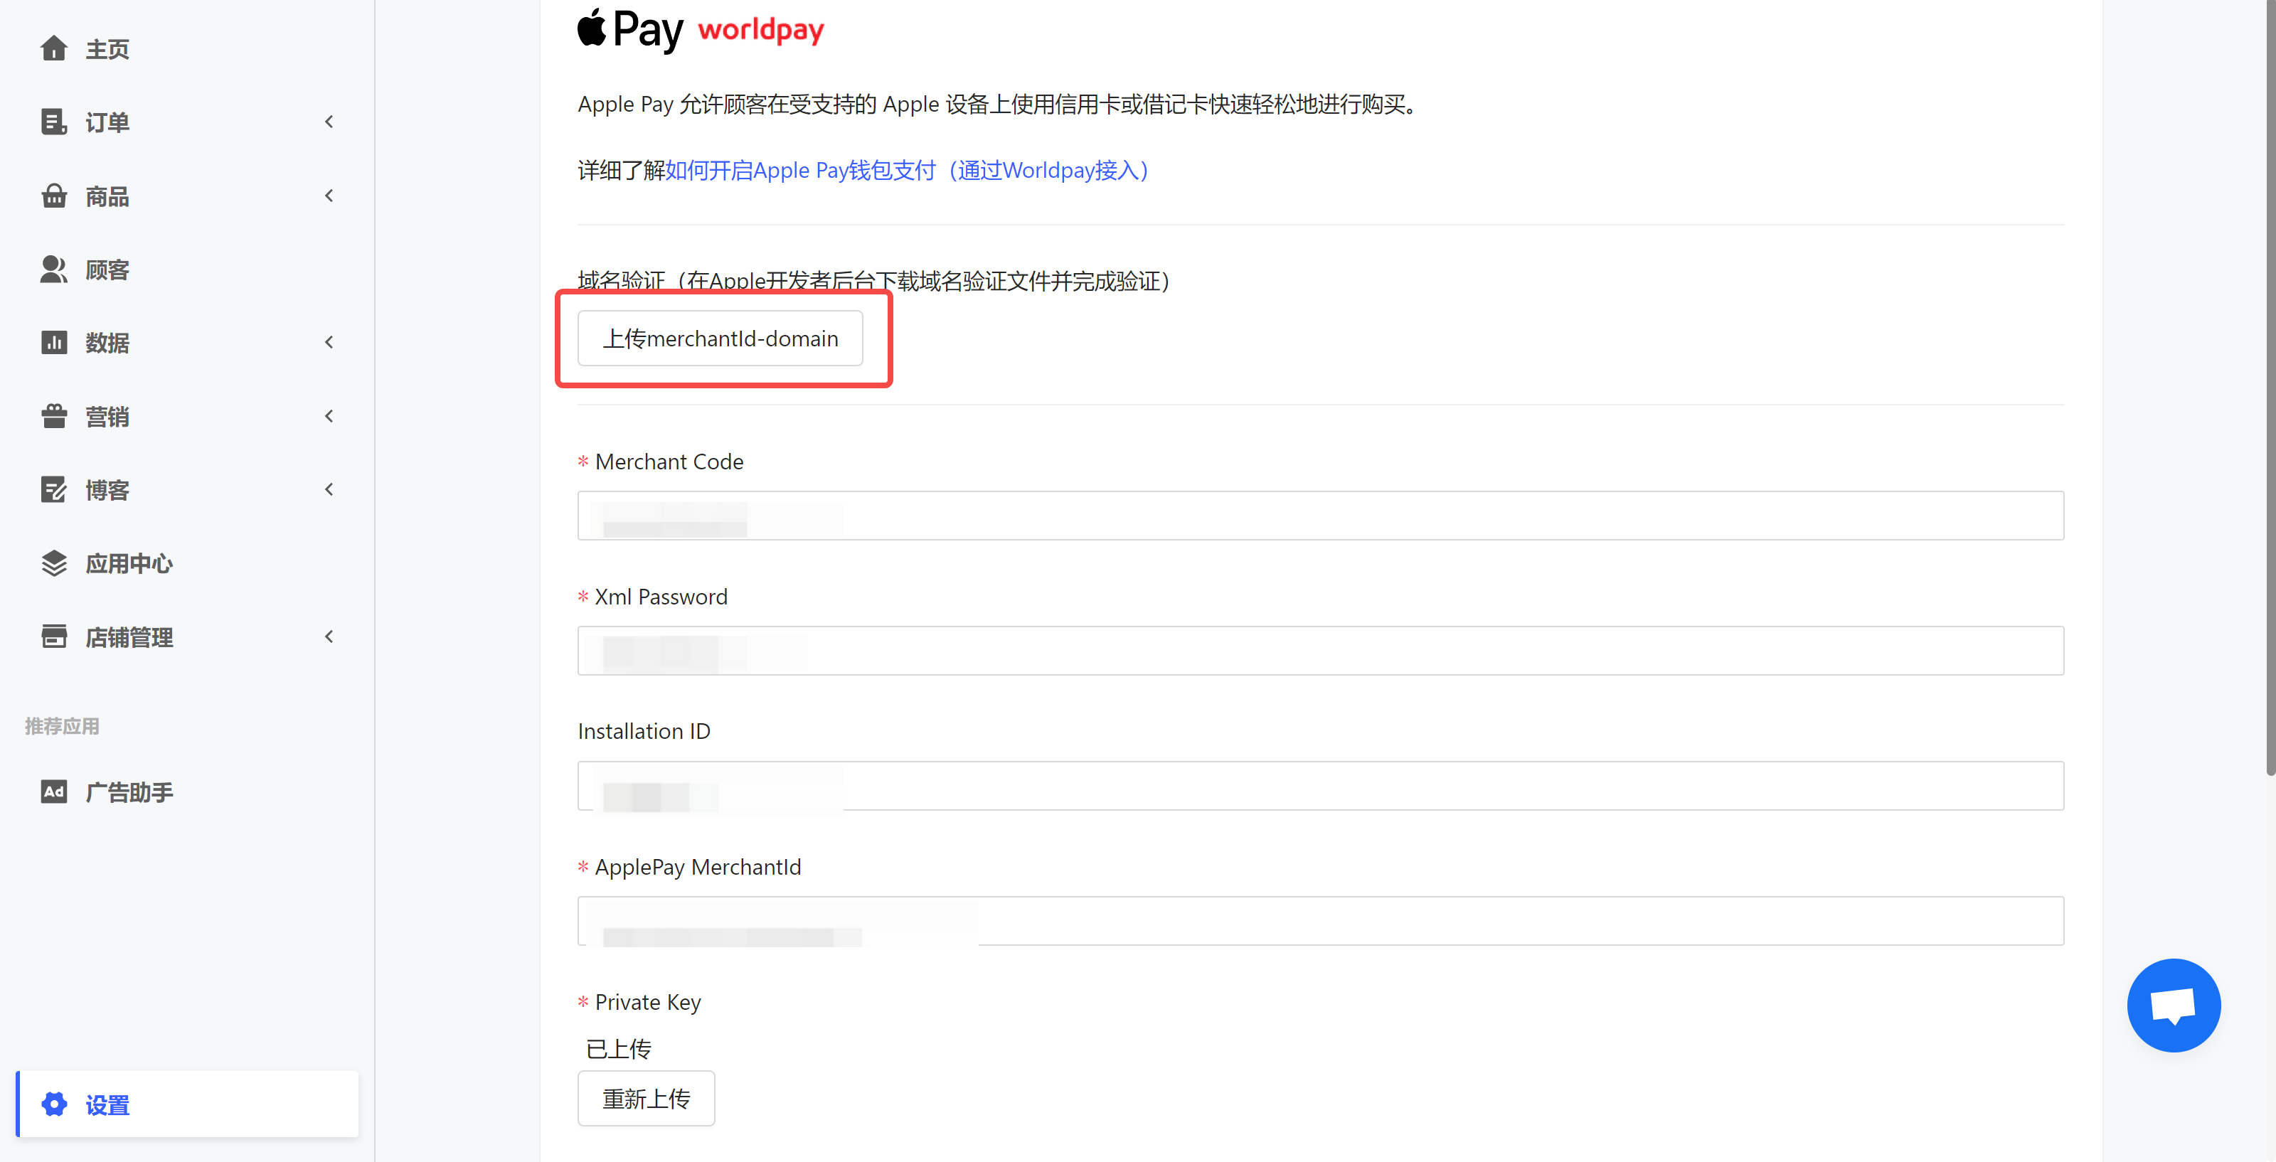Click 上传merchantId-domain button

720,339
